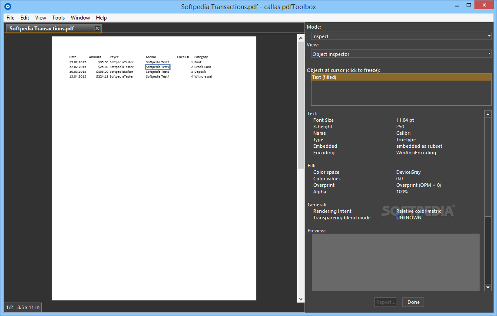Screen dimensions: 497x316
Task: Click the Type value TrueType
Action: click(406, 140)
